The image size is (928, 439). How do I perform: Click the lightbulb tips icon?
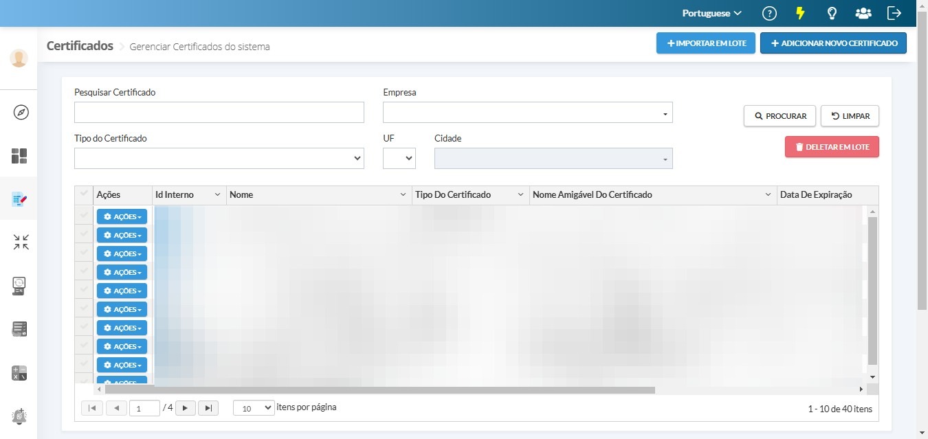(832, 13)
